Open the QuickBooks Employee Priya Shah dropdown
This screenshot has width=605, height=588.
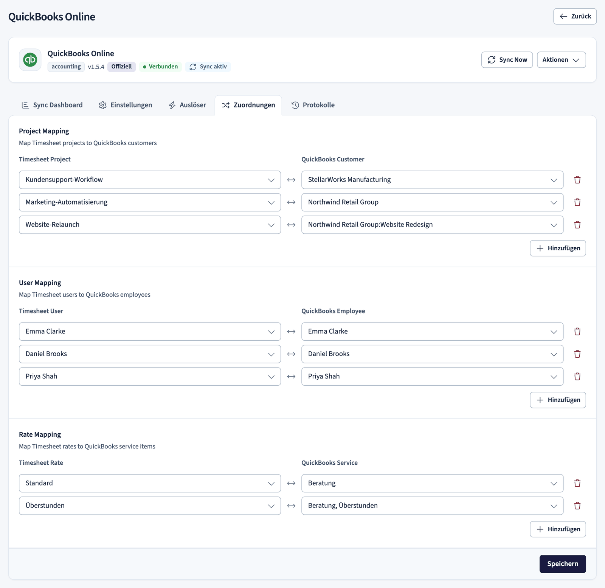coord(432,376)
